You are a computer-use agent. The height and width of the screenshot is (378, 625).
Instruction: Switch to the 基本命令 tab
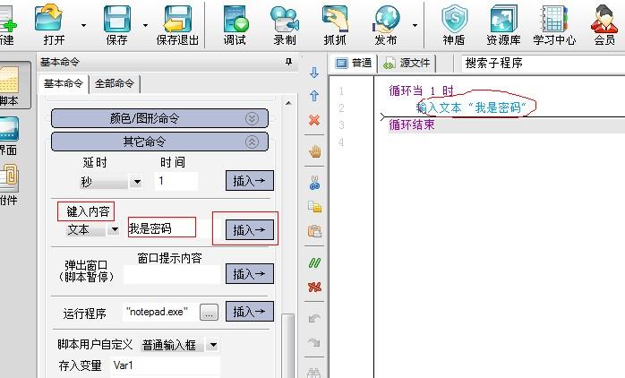pyautogui.click(x=64, y=83)
